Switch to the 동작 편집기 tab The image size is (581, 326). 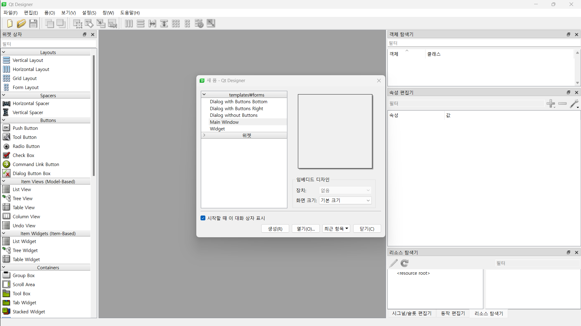453,313
